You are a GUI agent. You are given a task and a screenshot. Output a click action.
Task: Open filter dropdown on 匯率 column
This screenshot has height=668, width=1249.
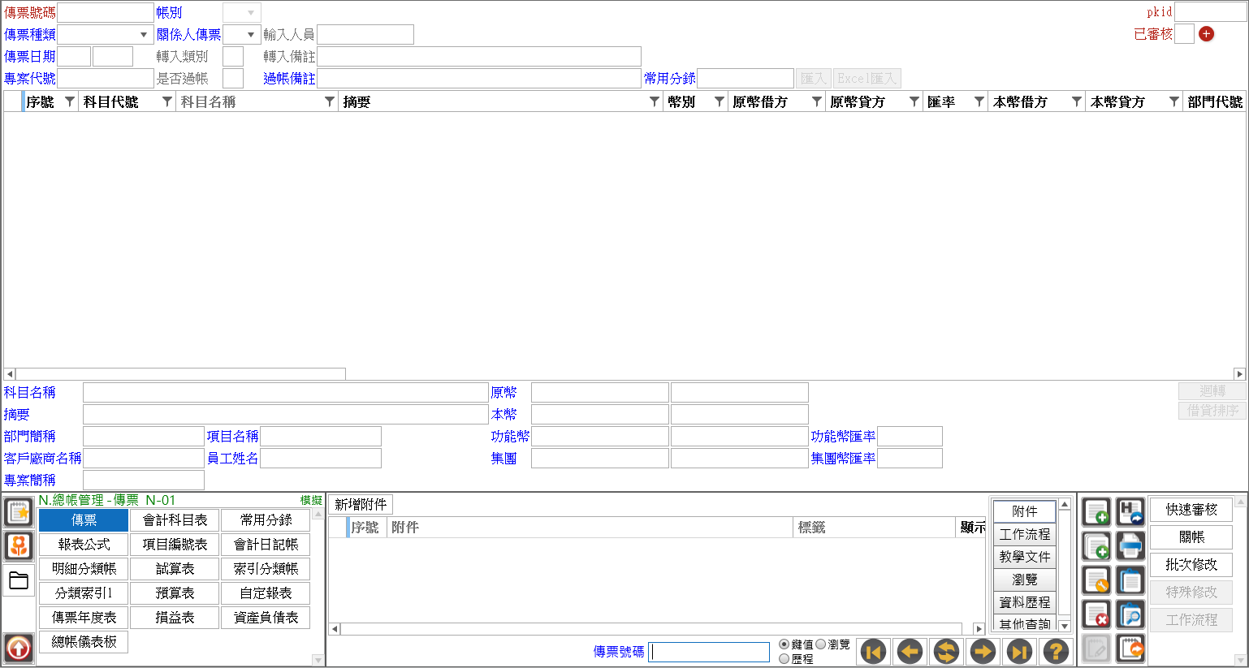click(979, 101)
